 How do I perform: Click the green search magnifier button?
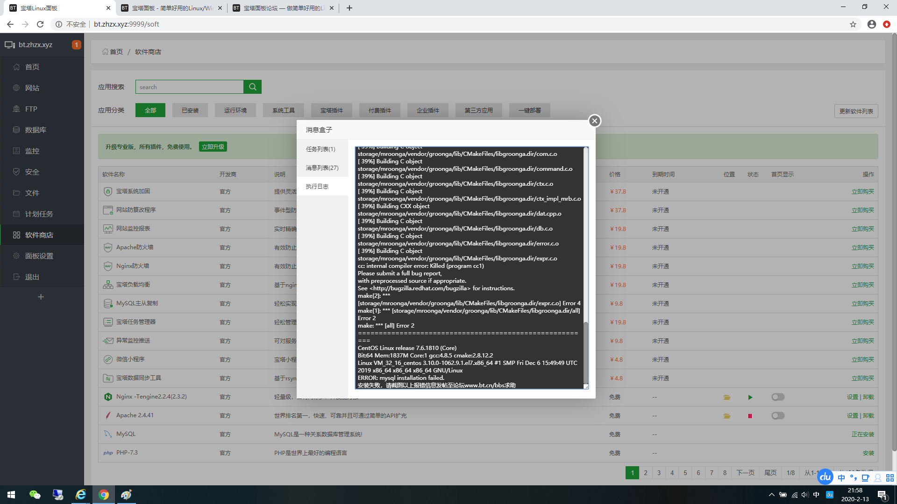coord(252,87)
